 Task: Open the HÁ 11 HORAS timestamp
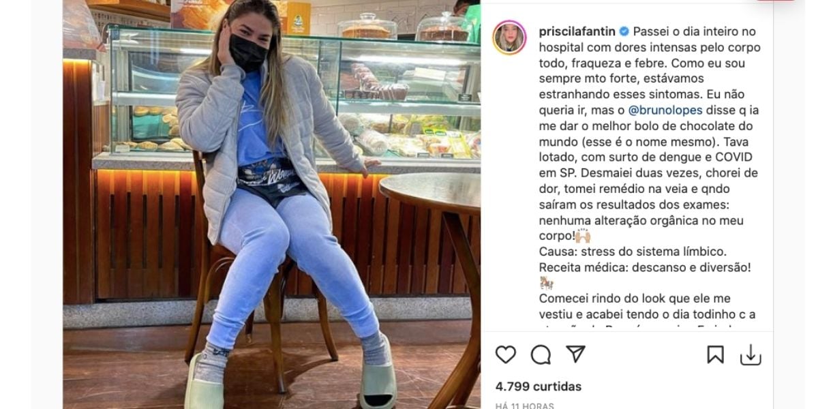525,406
